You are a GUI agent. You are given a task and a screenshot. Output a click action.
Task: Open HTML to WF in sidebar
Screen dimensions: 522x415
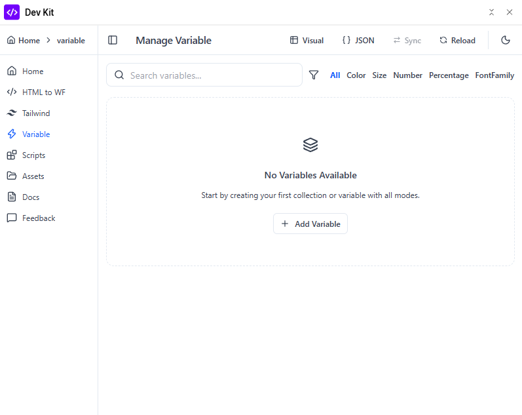click(36, 92)
